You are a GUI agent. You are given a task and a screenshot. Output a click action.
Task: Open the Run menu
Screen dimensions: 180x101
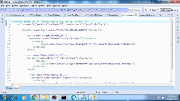click(49, 6)
